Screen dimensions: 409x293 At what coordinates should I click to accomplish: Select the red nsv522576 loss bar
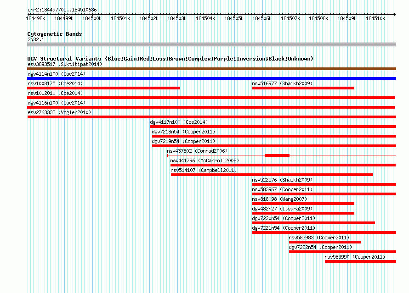(x=324, y=184)
